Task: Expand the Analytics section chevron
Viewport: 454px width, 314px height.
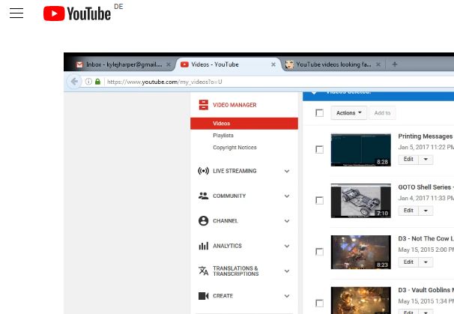Action: pyautogui.click(x=287, y=247)
